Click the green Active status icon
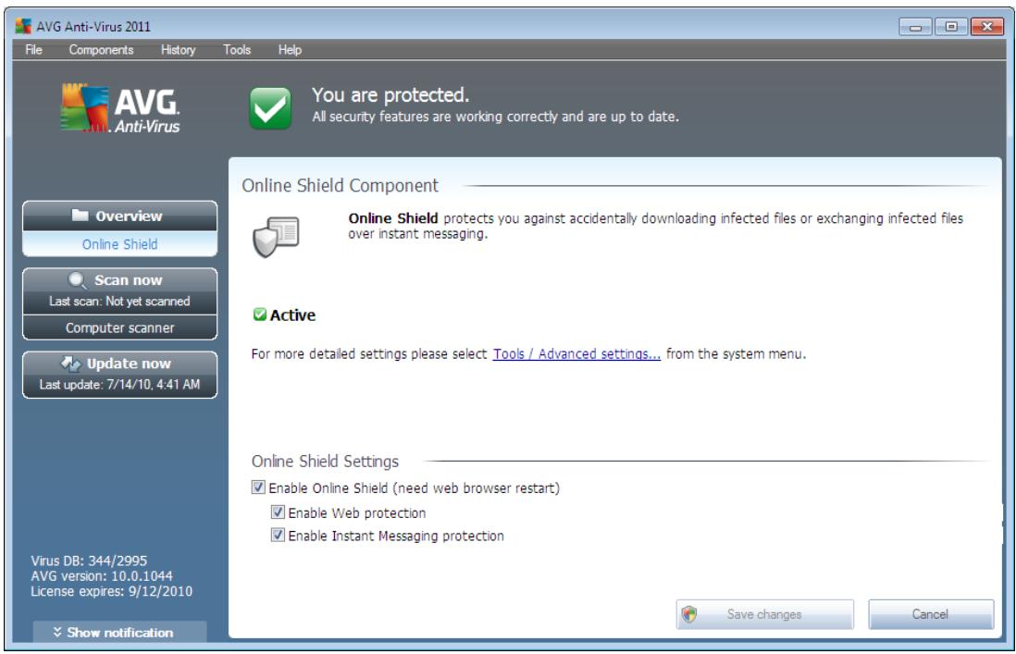 [x=259, y=315]
